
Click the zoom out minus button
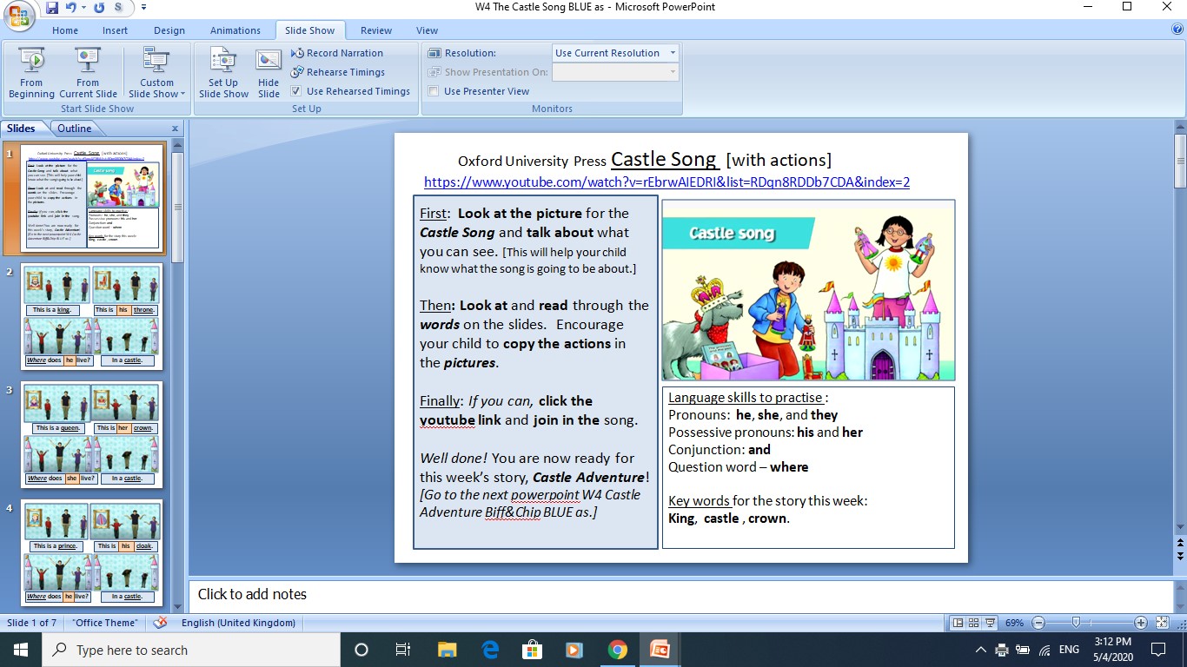1038,623
